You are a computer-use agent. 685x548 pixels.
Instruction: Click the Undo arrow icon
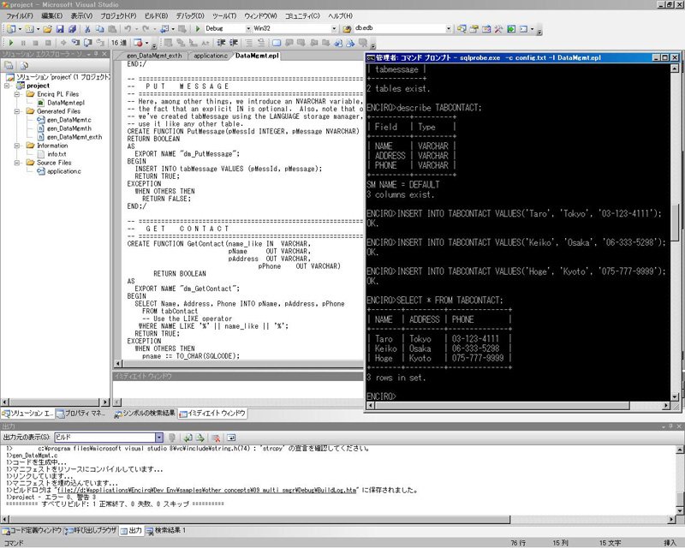[x=127, y=29]
